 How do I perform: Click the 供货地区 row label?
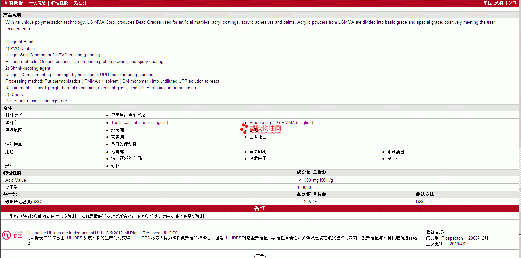14,130
